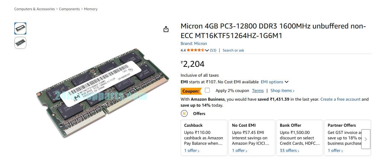This screenshot has width=376, height=160.
Task: Select the second RAM thumbnail image
Action: [20, 43]
